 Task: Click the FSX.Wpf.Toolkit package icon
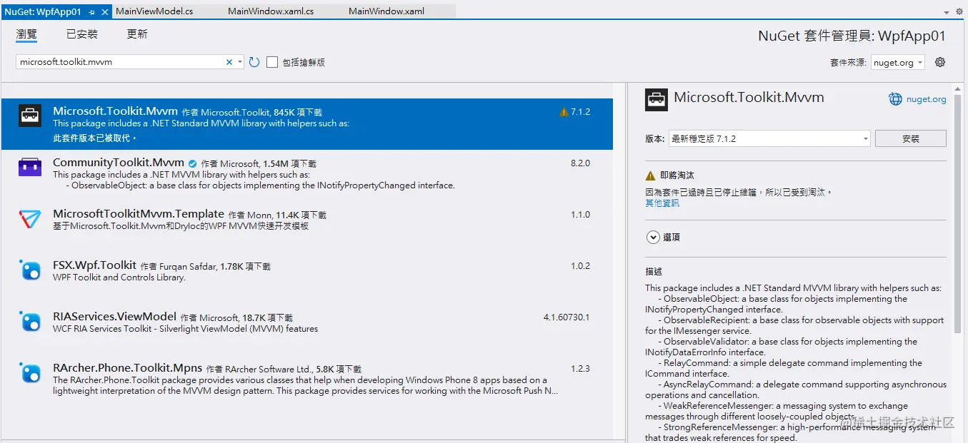click(x=30, y=270)
